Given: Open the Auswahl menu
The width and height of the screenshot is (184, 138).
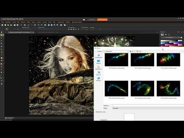Looking at the screenshot, I should coord(44,22).
